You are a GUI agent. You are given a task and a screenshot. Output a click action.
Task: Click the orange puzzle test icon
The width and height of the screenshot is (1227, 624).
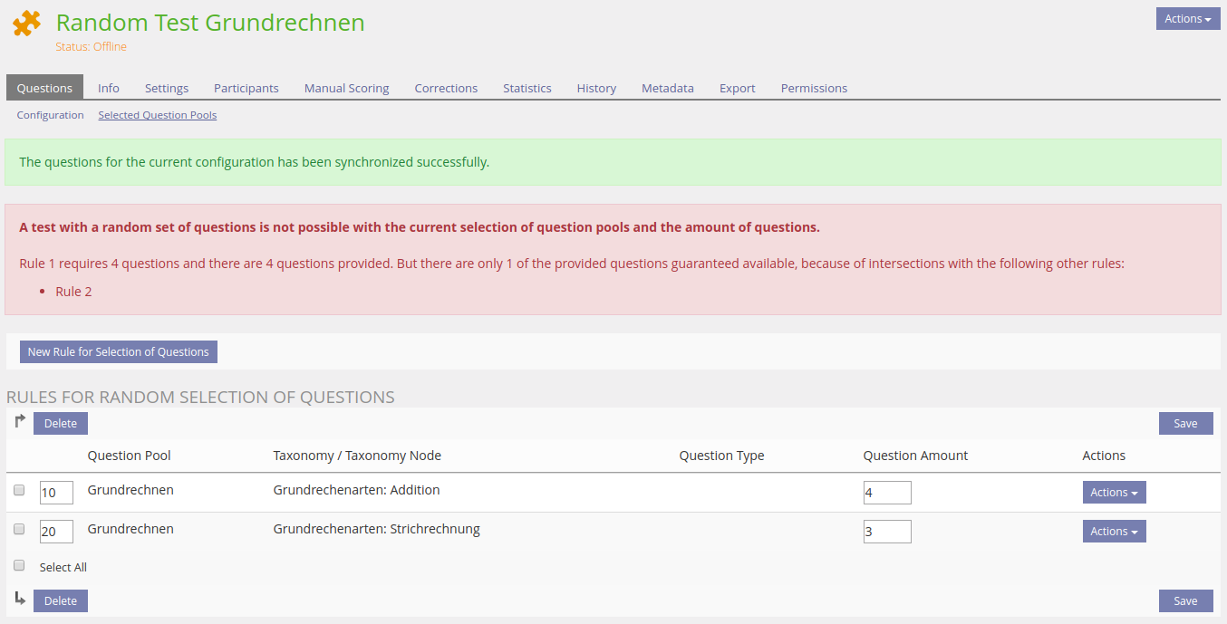pos(27,24)
